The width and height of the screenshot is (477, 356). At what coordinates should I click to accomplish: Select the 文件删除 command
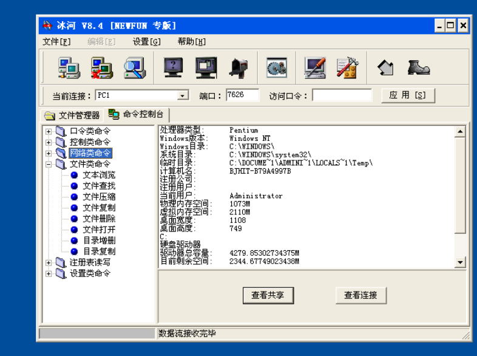tap(99, 219)
